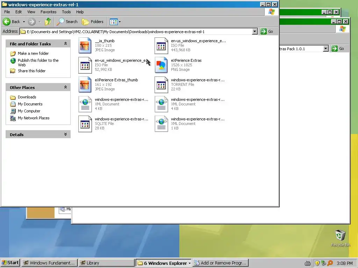Open the Forward history dropdown arrow
Screen dimensions: 358x268
point(40,22)
